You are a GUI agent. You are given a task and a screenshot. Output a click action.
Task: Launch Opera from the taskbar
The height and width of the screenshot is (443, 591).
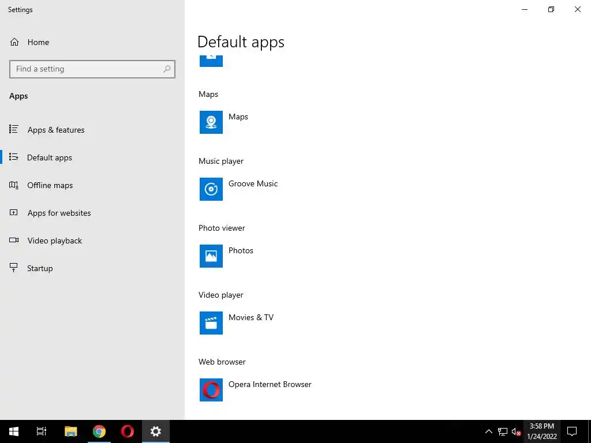tap(128, 431)
